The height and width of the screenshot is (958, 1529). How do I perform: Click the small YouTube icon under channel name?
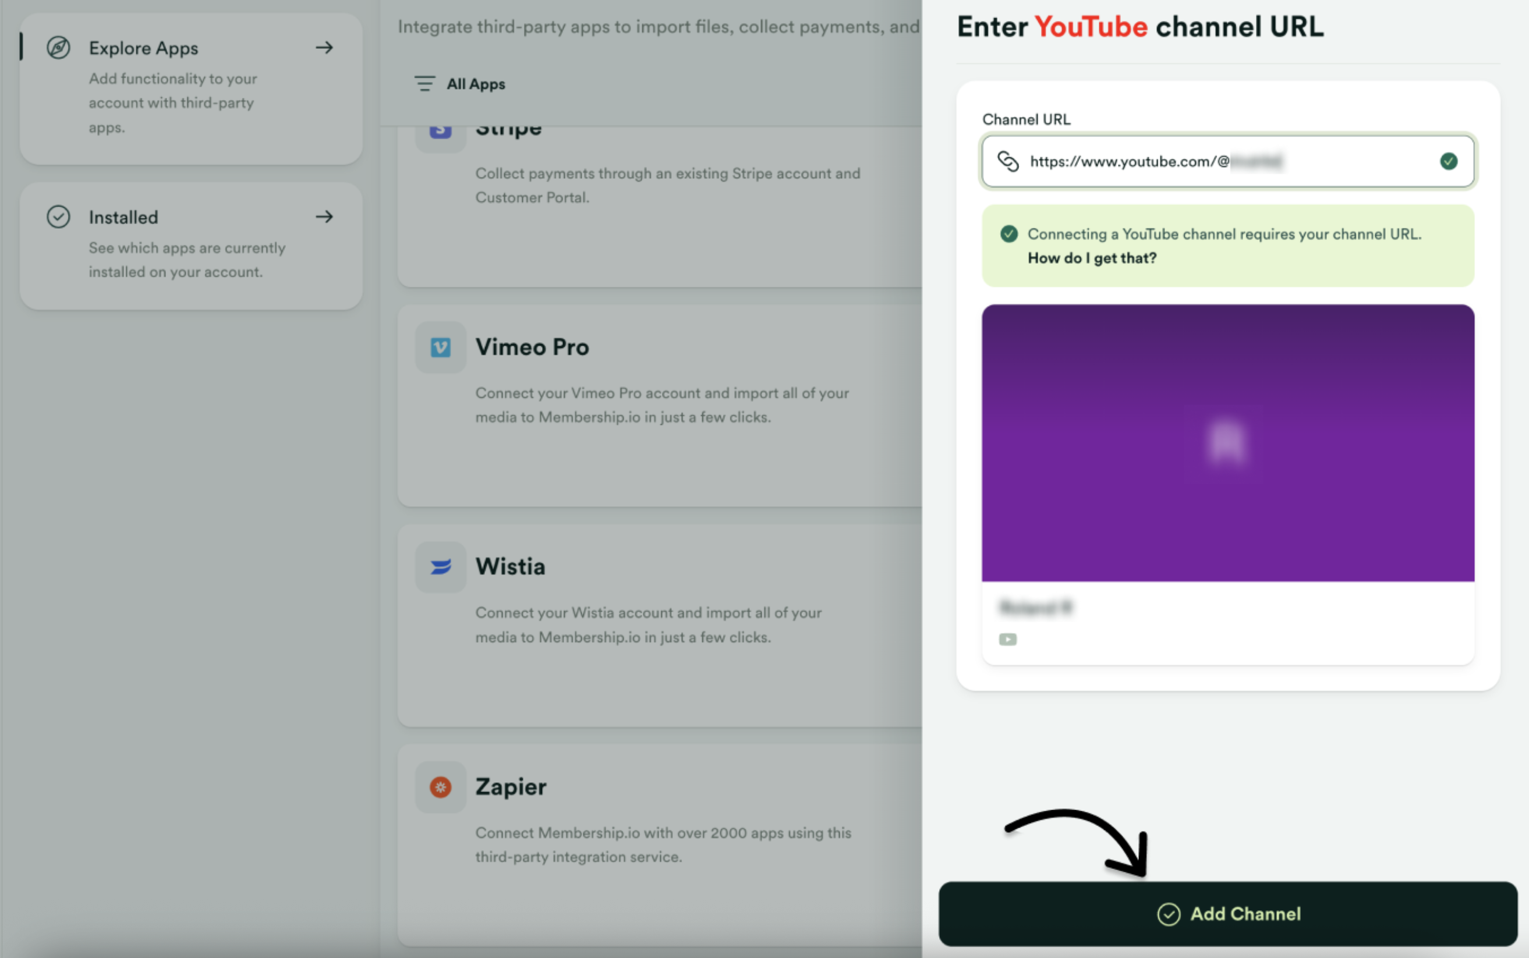(1007, 639)
